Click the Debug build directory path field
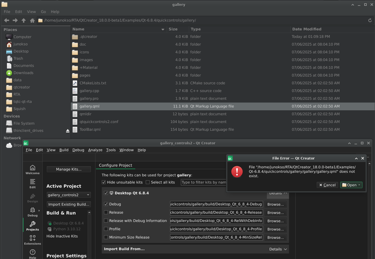The width and height of the screenshot is (375, 259). point(216,204)
